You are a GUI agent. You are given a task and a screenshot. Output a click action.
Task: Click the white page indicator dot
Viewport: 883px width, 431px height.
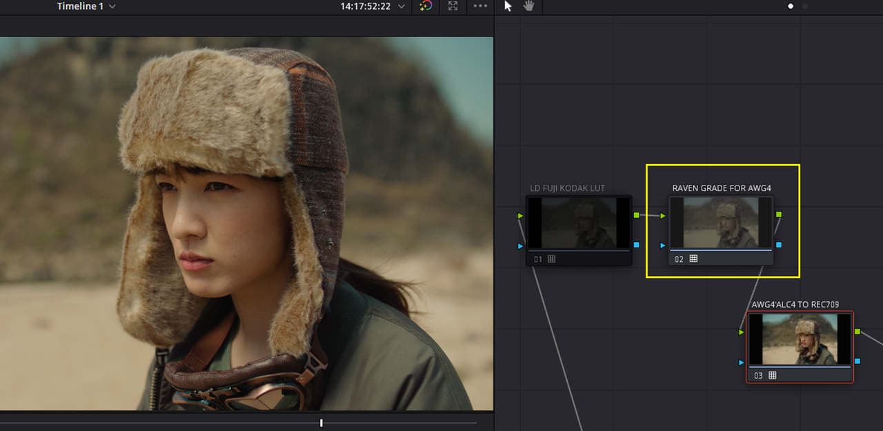coord(791,6)
